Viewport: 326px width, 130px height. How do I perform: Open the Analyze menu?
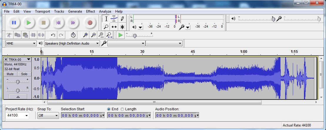click(105, 11)
